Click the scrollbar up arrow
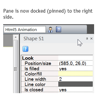The image size is (97, 111). point(16,37)
